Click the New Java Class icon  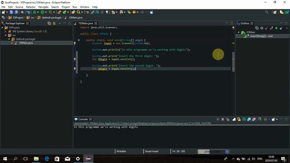pyautogui.click(x=64, y=12)
